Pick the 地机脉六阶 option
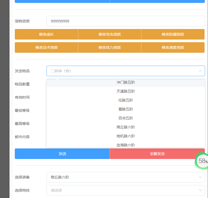Screen dimensions: 208x198 [126, 136]
